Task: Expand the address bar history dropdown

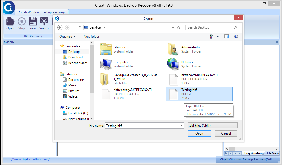Action: [173, 27]
